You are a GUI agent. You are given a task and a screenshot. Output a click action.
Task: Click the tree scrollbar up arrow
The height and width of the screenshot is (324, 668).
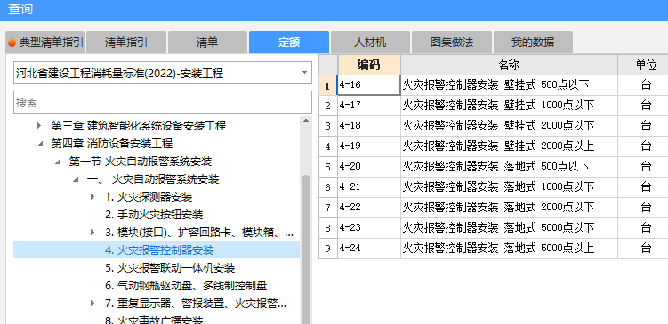[x=306, y=122]
